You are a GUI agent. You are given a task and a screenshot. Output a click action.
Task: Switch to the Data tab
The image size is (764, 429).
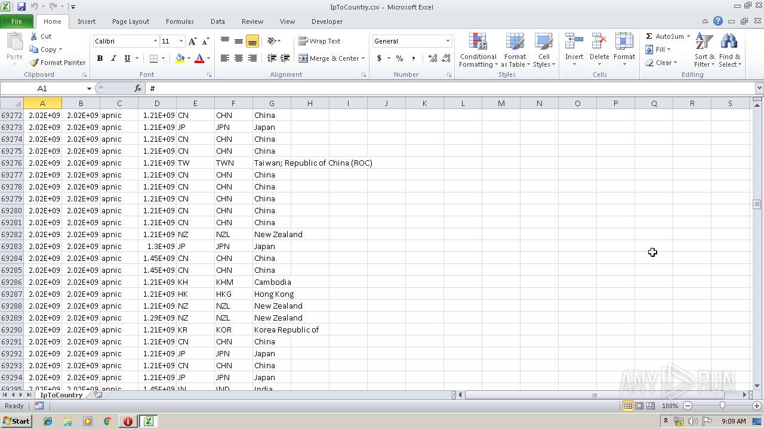[x=218, y=21]
